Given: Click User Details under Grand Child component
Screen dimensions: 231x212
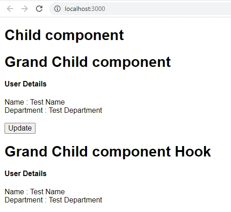Looking at the screenshot, I should pyautogui.click(x=26, y=84).
